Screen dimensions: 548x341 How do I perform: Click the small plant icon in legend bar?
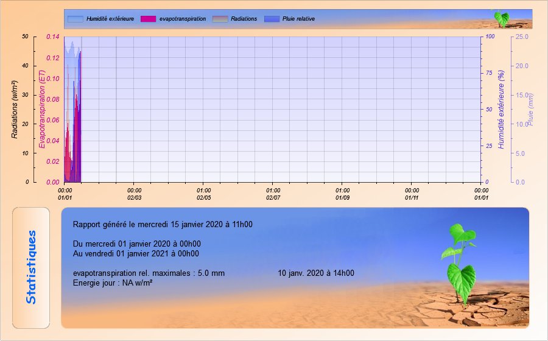pos(501,18)
